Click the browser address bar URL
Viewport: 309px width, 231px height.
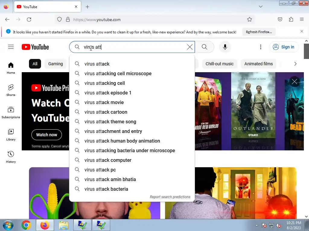point(97,20)
